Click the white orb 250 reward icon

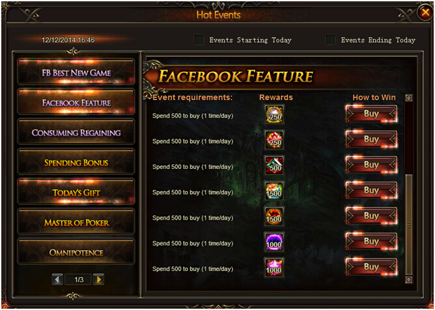(x=274, y=114)
